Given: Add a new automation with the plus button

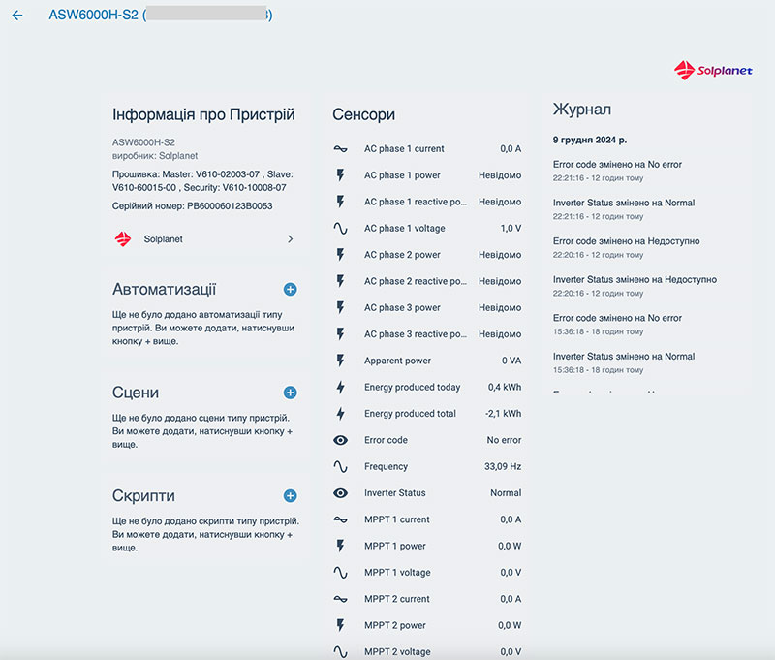Looking at the screenshot, I should (289, 289).
